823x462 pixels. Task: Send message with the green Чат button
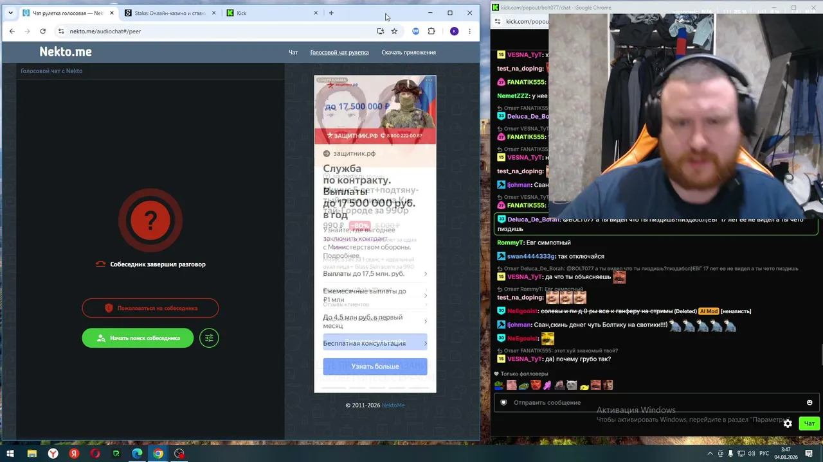pyautogui.click(x=809, y=424)
